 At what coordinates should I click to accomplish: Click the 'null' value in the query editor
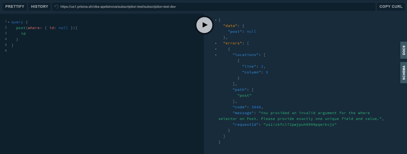tap(63, 28)
